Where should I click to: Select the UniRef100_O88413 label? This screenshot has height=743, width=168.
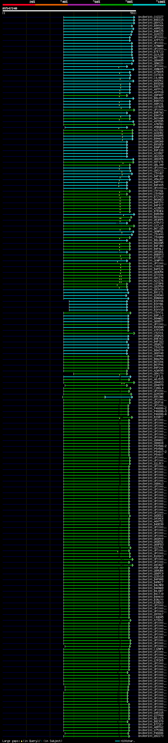coord(151,484)
